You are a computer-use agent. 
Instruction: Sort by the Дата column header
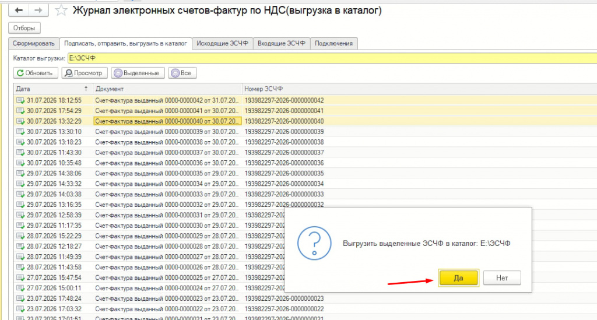pos(53,89)
